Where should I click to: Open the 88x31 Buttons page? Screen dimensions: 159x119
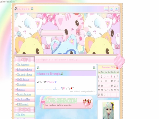point(23,79)
